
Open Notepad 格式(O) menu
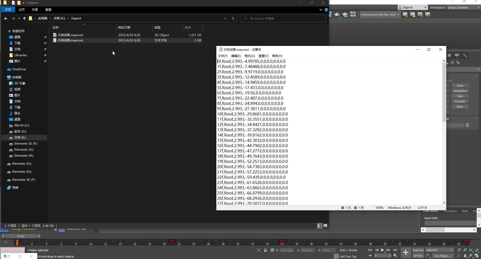(250, 56)
